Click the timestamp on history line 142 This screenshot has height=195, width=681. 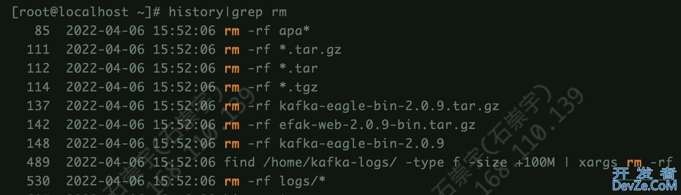tap(141, 125)
